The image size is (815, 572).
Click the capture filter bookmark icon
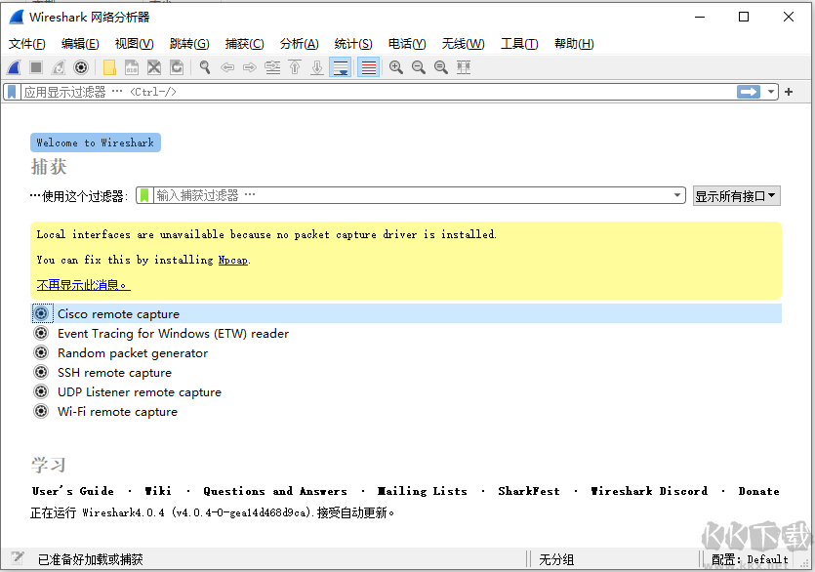pyautogui.click(x=143, y=195)
